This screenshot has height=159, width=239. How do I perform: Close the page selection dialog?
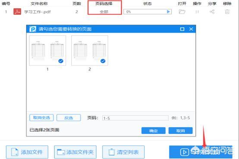coord(191,29)
